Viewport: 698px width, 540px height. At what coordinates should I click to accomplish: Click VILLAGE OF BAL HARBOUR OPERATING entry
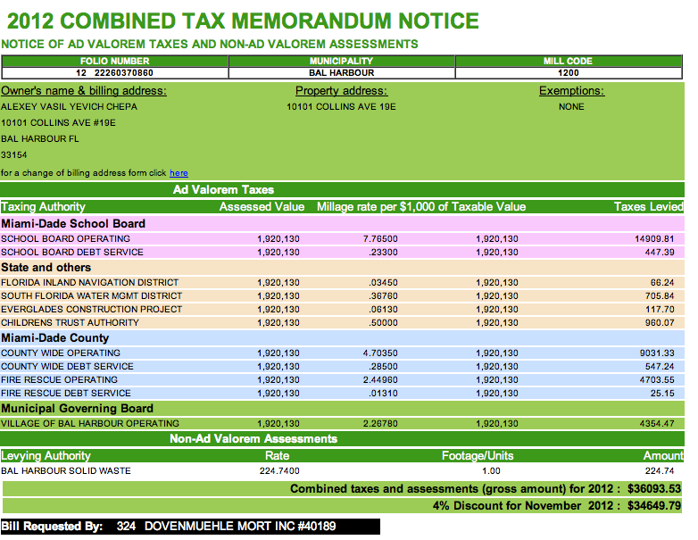point(90,423)
